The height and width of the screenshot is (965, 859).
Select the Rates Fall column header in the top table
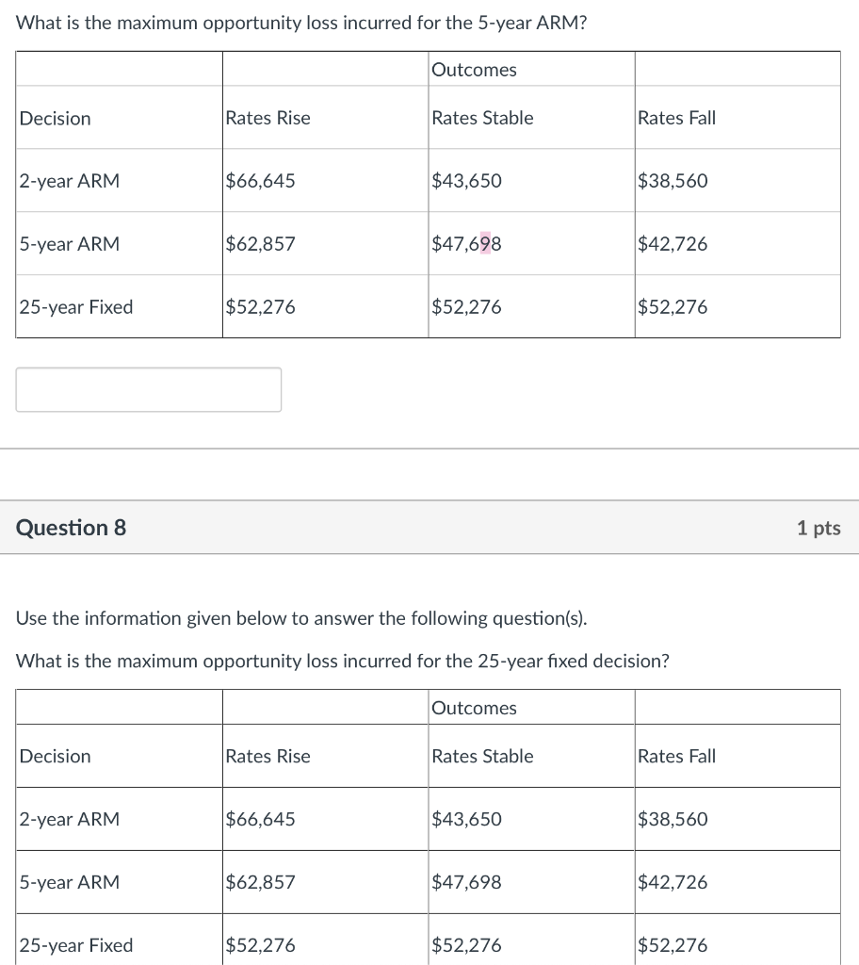[676, 118]
